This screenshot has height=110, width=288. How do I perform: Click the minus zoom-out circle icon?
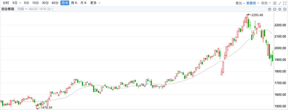(270, 9)
